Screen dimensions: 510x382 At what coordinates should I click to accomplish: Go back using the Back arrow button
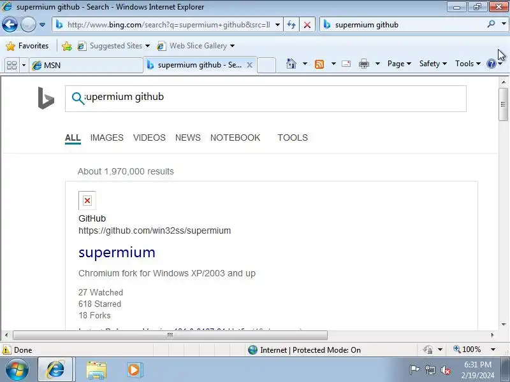point(10,24)
